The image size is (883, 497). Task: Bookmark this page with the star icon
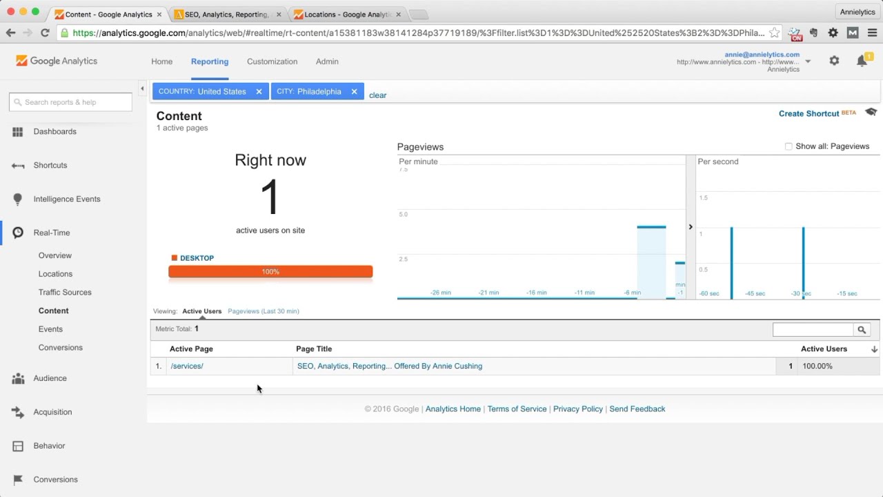[775, 32]
